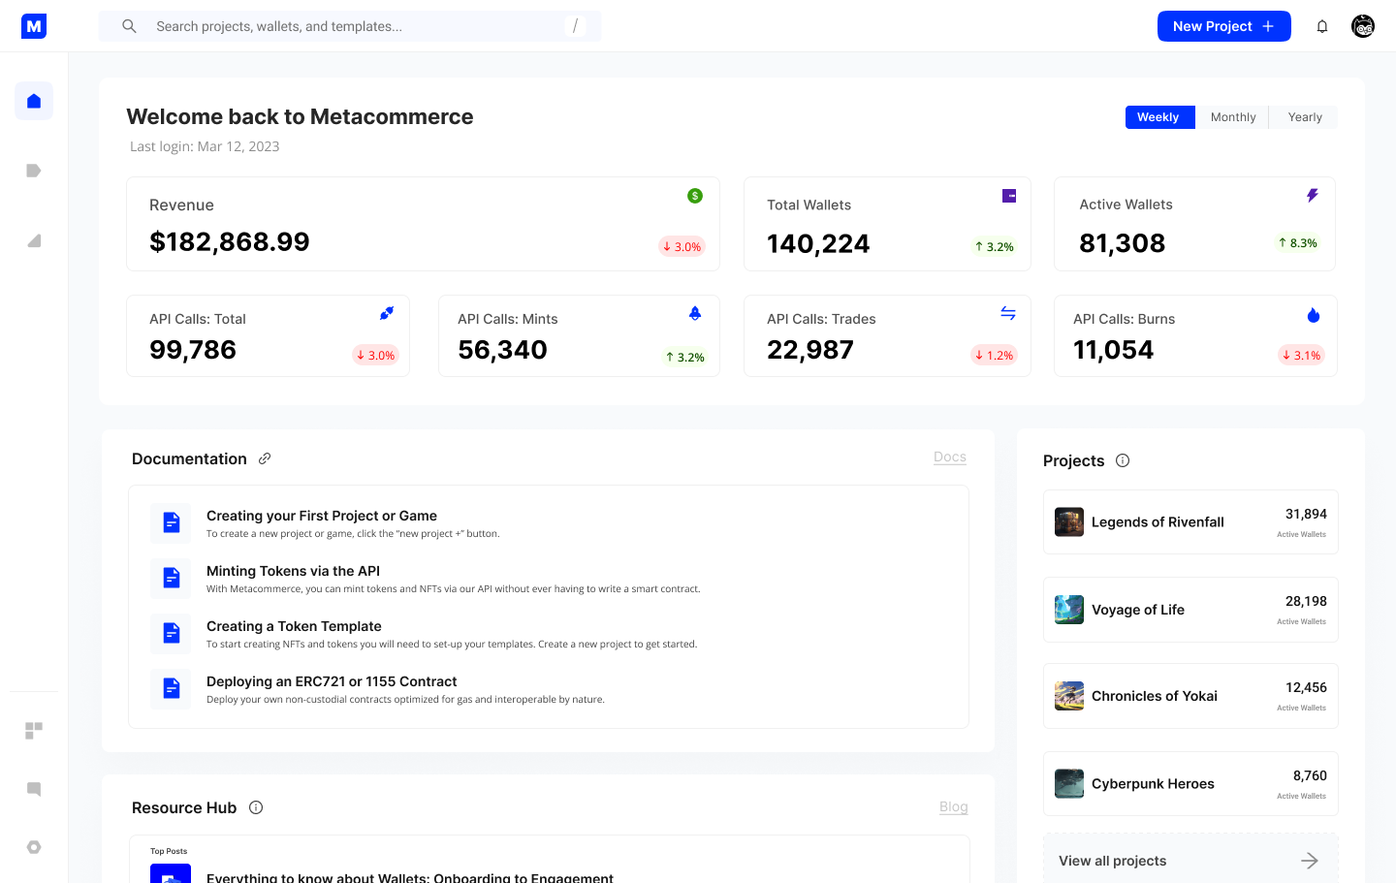Open Deploying an ERC721 or 1155 Contract doc

click(332, 681)
